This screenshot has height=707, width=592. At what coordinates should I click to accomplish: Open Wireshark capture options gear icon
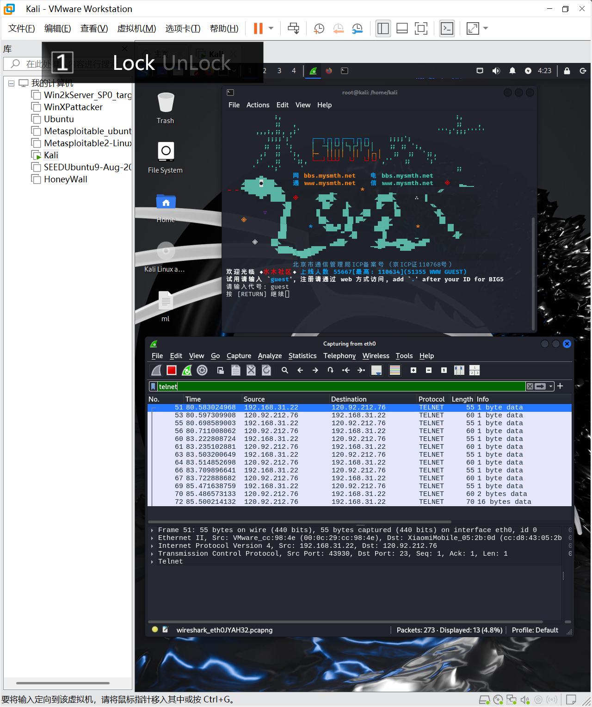(202, 370)
